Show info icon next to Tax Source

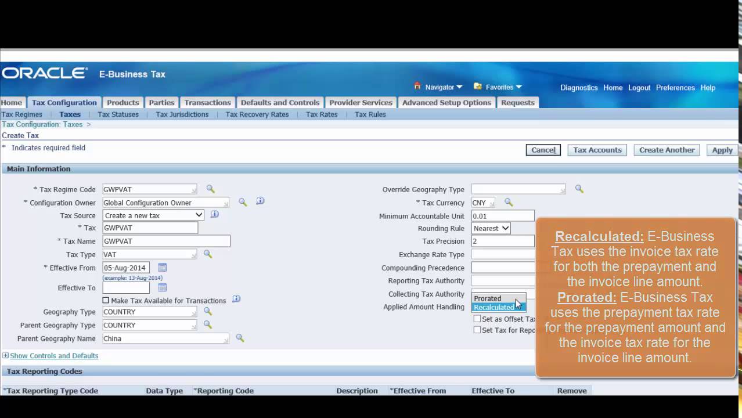point(214,214)
